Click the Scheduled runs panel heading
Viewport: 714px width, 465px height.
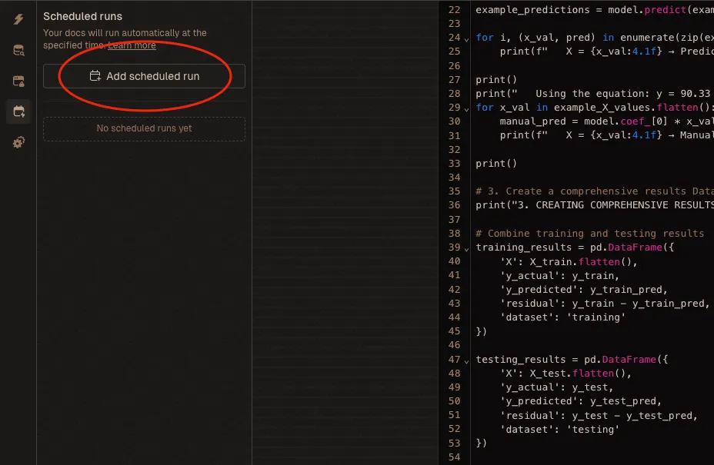tap(82, 16)
